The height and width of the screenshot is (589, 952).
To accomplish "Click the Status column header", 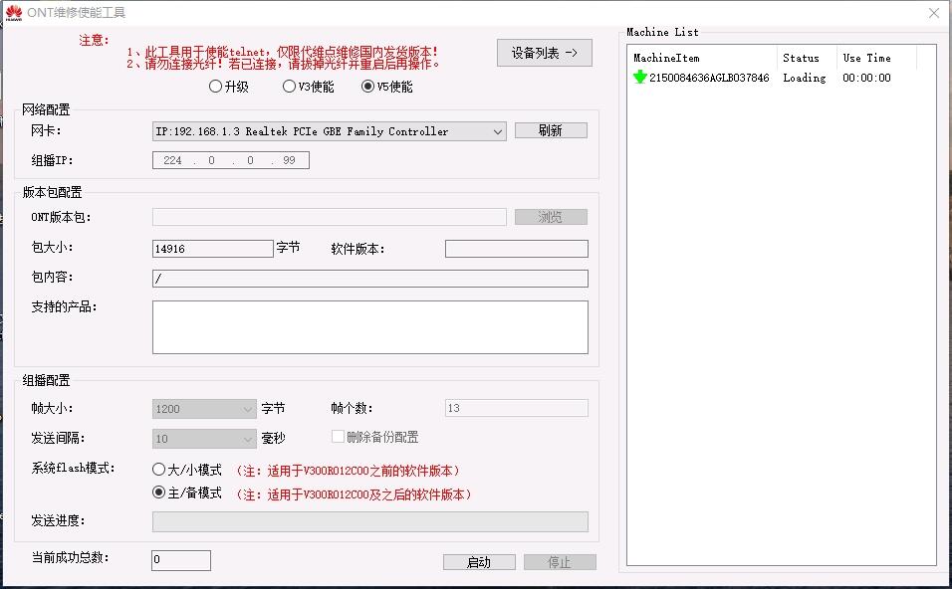I will click(807, 58).
